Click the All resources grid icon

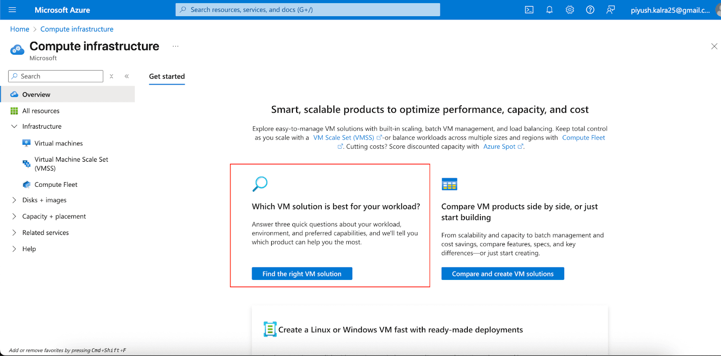click(x=14, y=111)
